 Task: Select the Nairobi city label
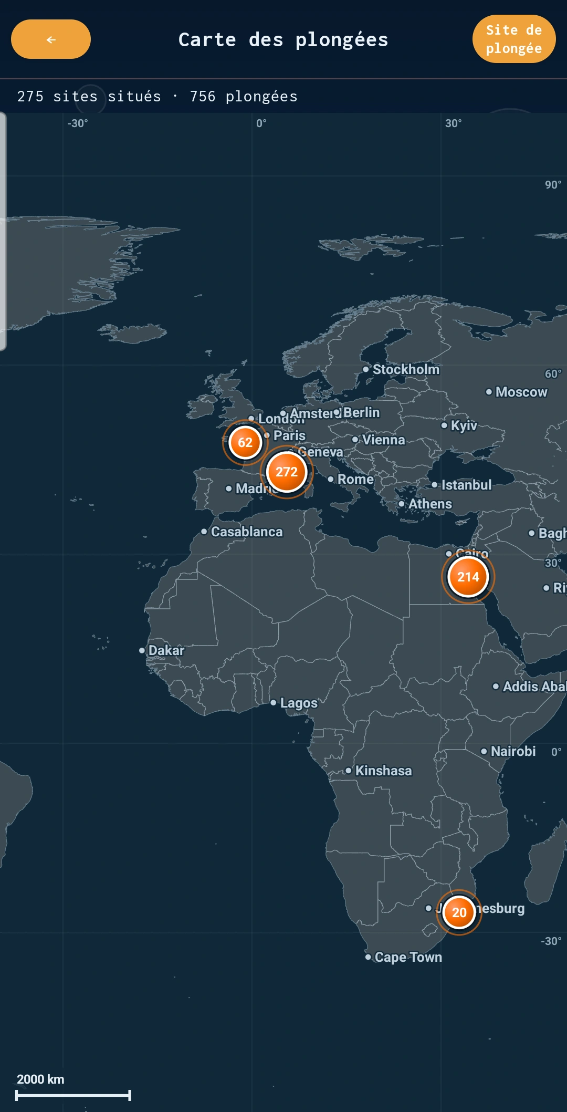click(513, 751)
